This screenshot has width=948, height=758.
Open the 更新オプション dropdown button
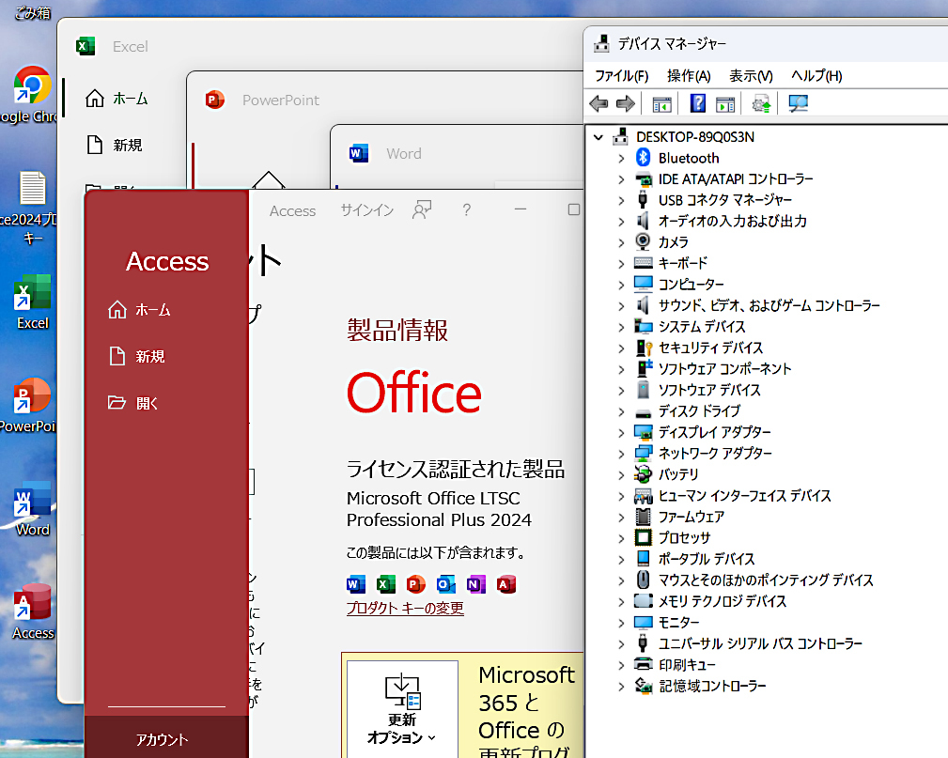[x=402, y=708]
